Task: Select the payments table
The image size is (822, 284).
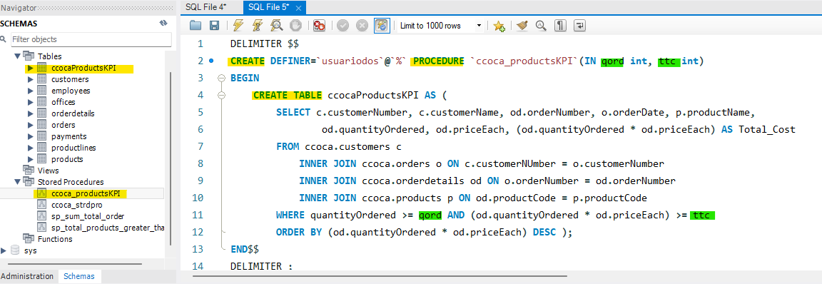Action: [68, 136]
